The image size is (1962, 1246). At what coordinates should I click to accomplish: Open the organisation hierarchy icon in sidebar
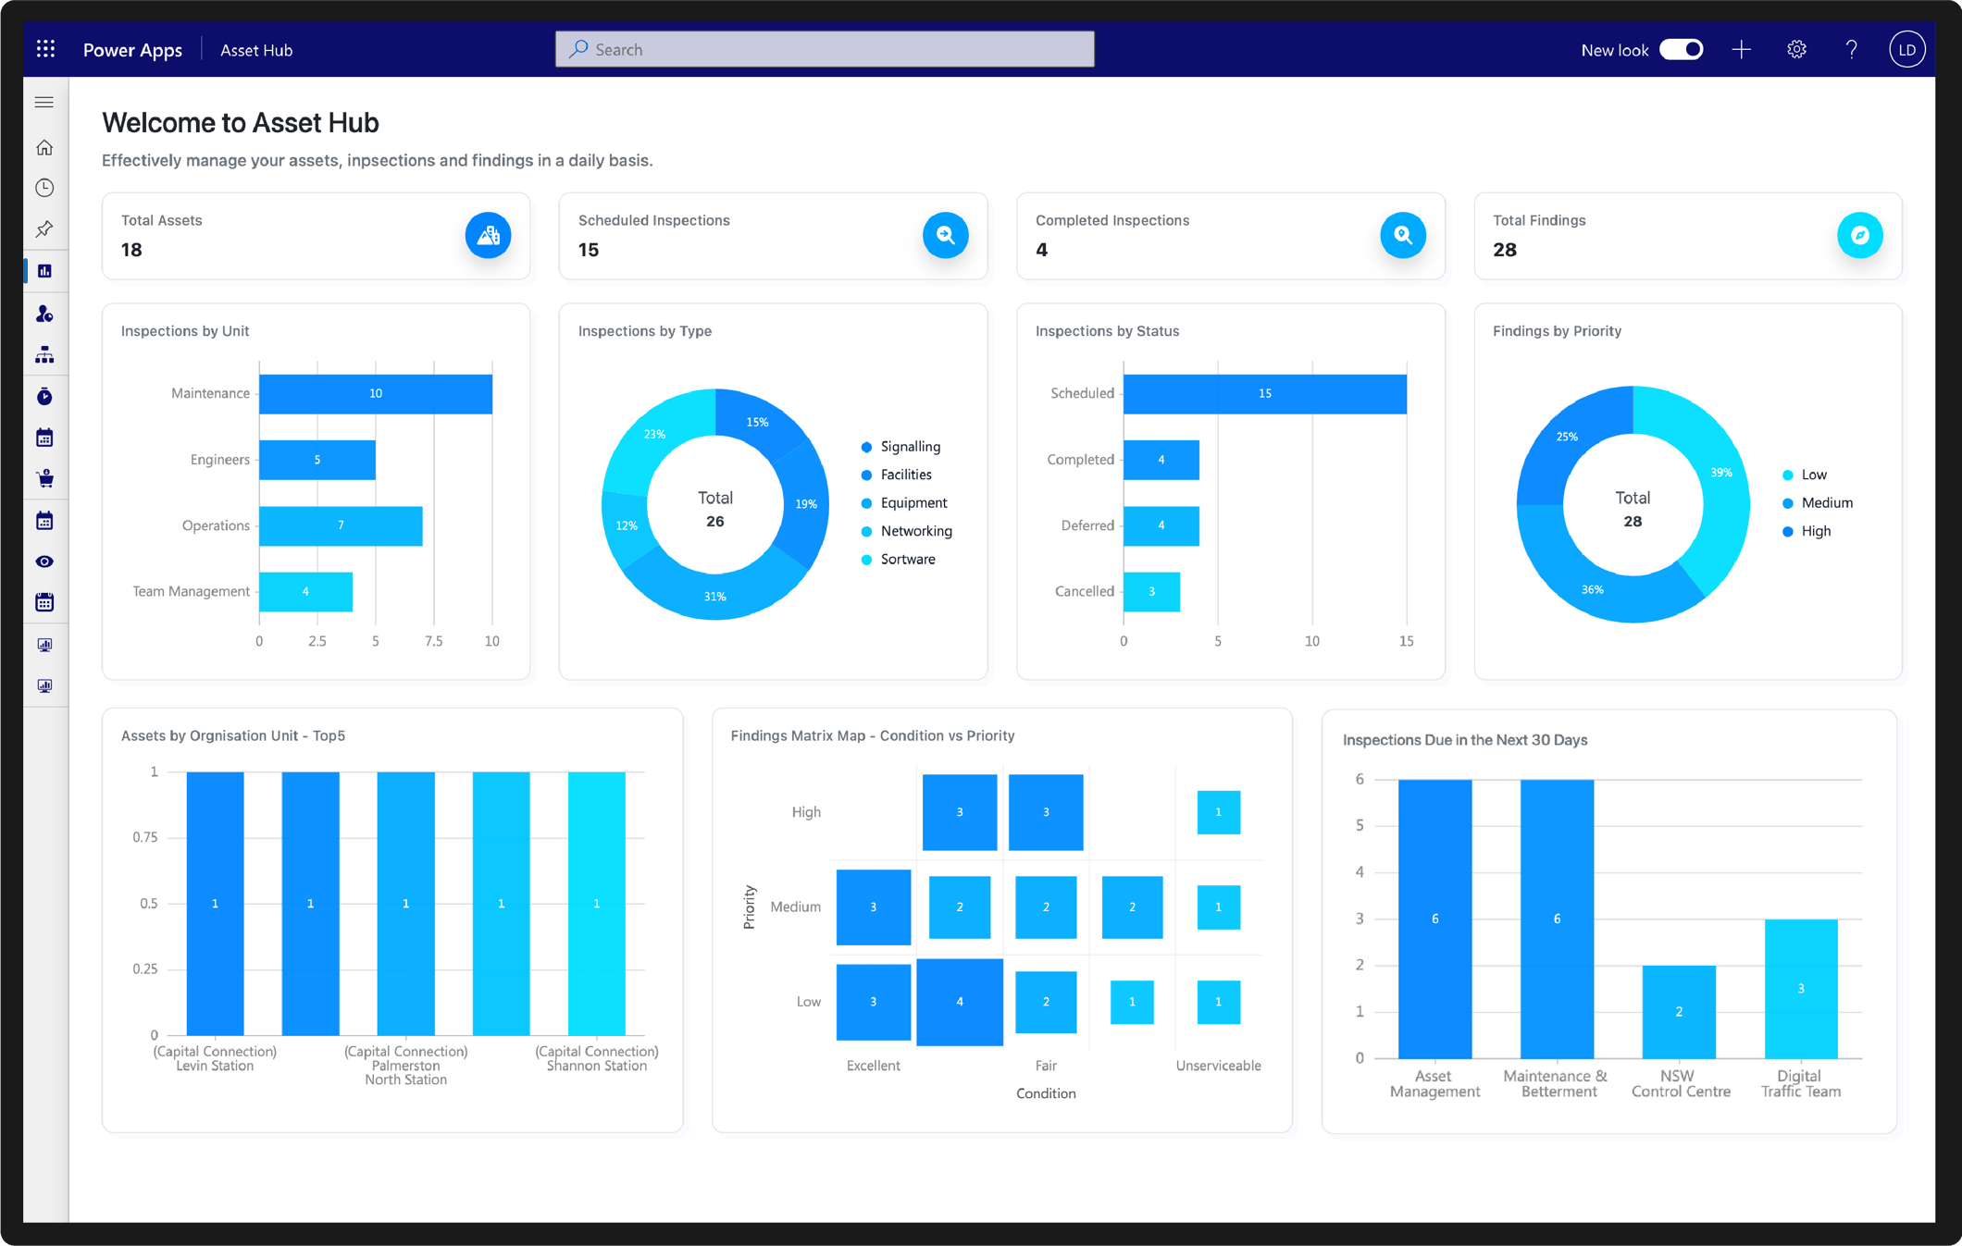(44, 355)
